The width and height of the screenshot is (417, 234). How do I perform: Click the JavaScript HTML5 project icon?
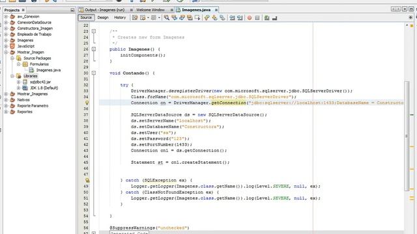[12, 46]
